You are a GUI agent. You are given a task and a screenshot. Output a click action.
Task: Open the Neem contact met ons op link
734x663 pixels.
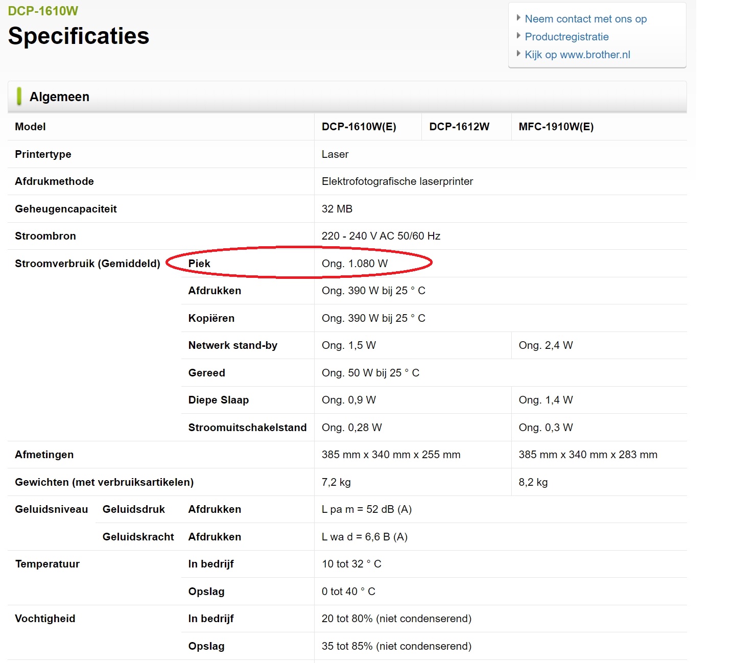[585, 19]
